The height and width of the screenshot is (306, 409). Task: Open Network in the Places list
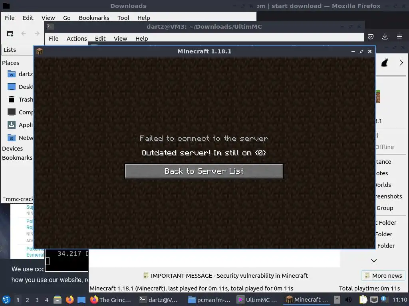pyautogui.click(x=20, y=137)
